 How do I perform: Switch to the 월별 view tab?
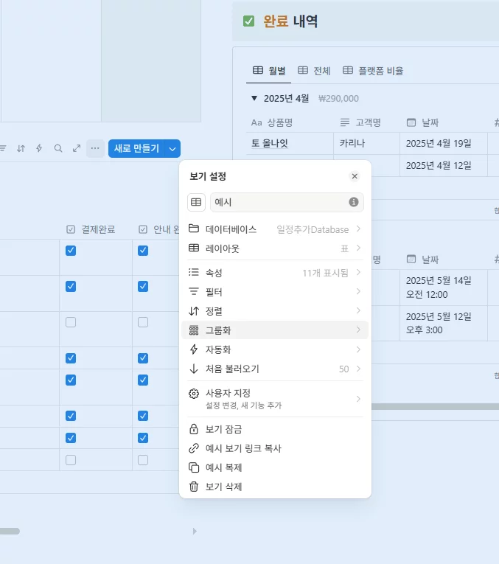[269, 71]
